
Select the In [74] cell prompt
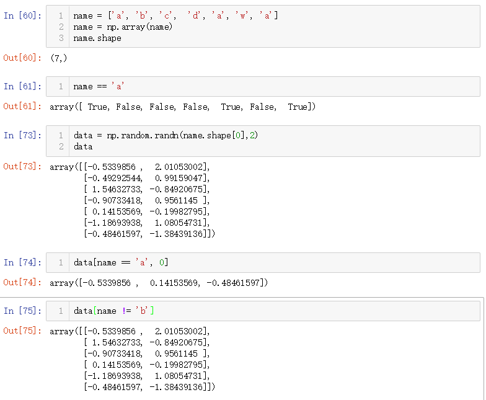pyautogui.click(x=23, y=262)
